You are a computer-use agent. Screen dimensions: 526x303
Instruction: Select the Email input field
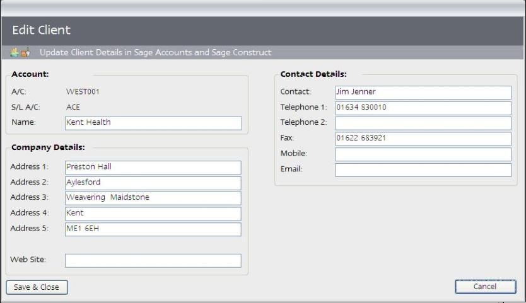coord(423,170)
